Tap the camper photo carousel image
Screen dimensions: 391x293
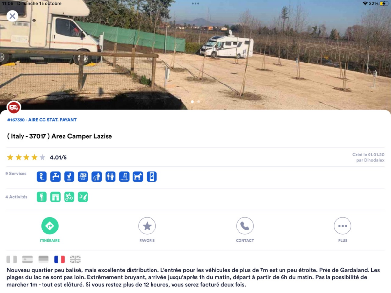pyautogui.click(x=195, y=55)
